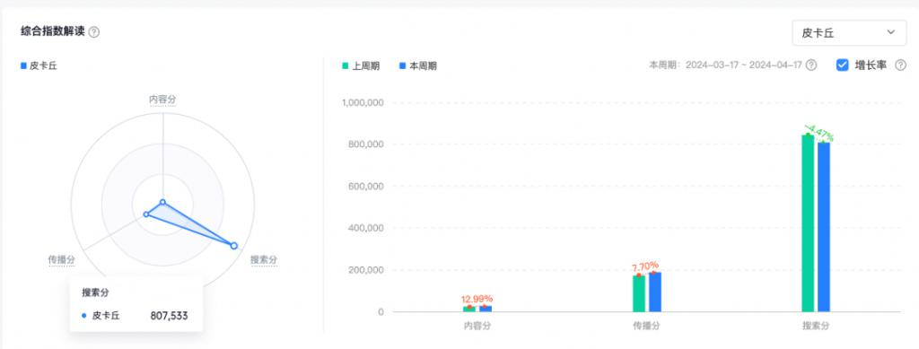Click 400,000 y-axis value
Viewport: 919px width, 349px height.
(x=365, y=229)
